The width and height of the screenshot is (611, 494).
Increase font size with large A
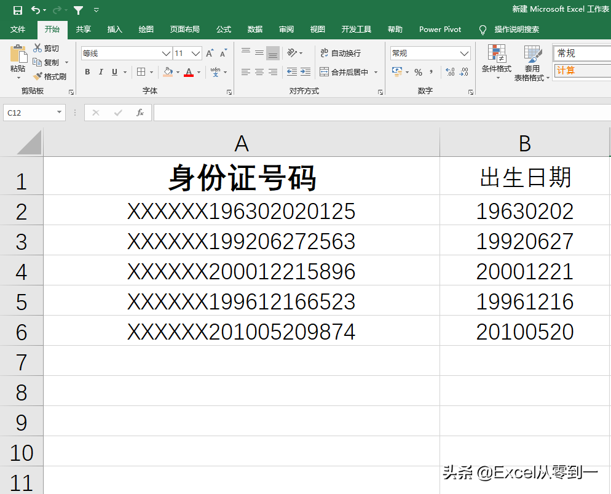tap(210, 54)
